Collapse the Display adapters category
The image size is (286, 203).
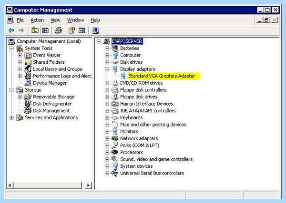(107, 69)
